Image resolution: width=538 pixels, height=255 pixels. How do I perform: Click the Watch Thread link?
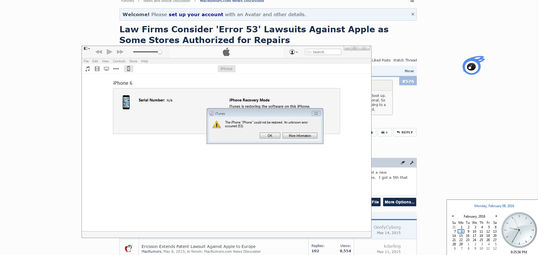point(405,60)
